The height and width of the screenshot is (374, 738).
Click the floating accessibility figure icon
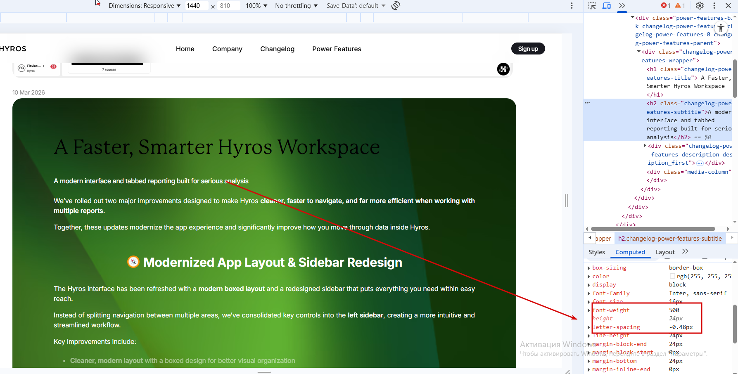[721, 28]
